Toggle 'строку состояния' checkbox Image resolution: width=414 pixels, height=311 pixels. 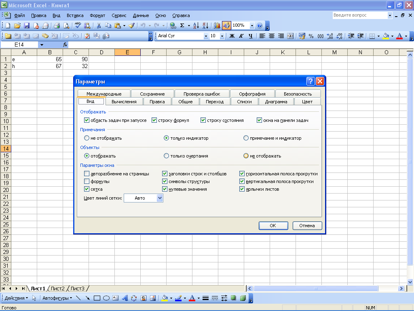pos(203,120)
